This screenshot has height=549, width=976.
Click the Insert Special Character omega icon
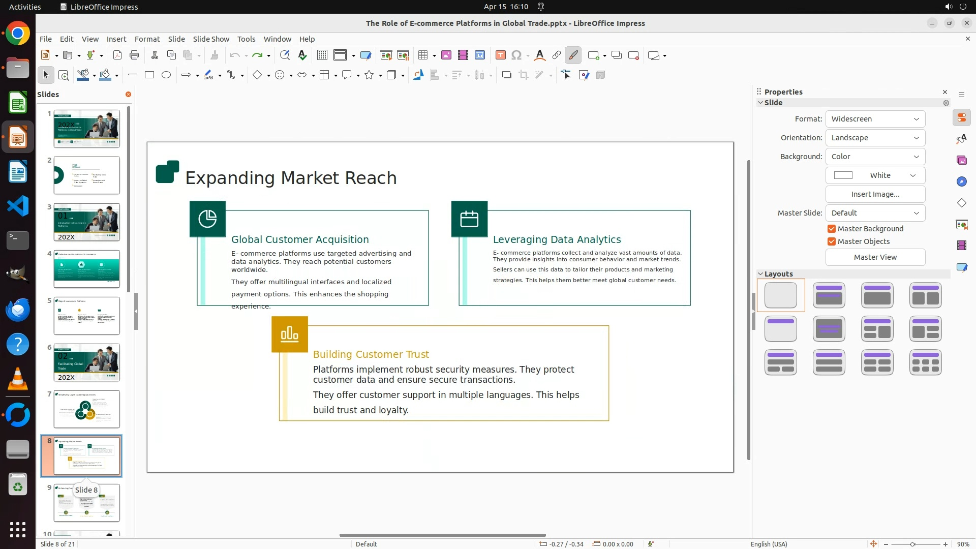pyautogui.click(x=516, y=55)
